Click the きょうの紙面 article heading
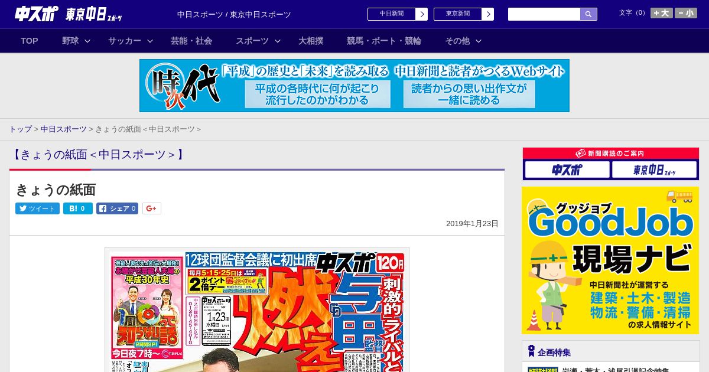Viewport: 709px width, 372px height. (x=56, y=190)
